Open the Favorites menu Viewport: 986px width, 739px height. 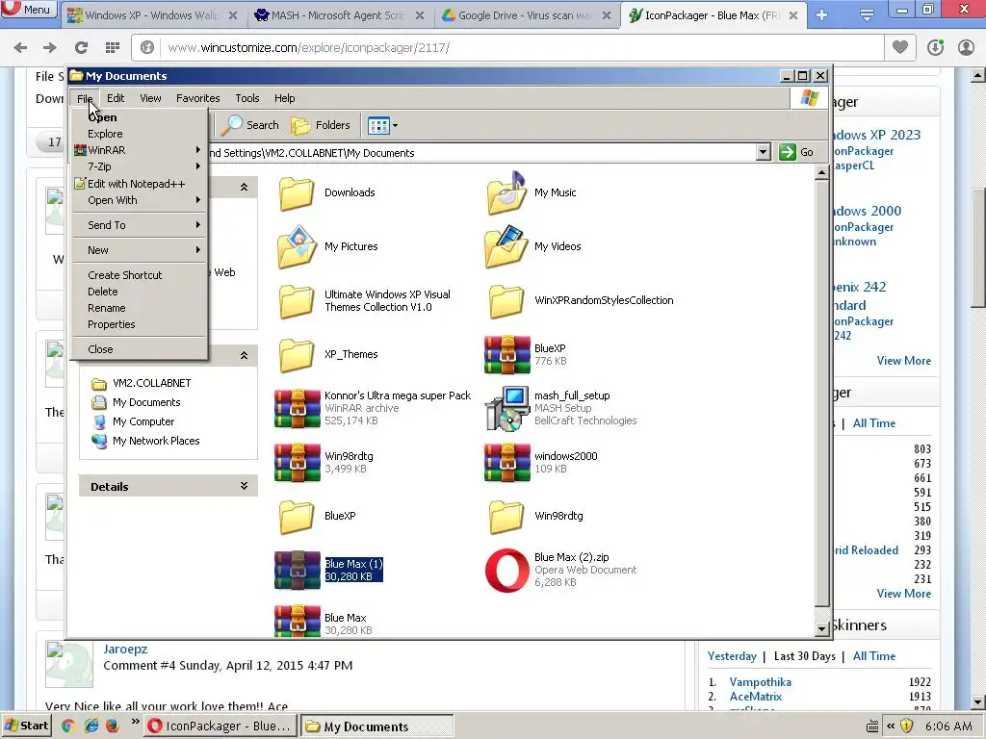click(198, 98)
